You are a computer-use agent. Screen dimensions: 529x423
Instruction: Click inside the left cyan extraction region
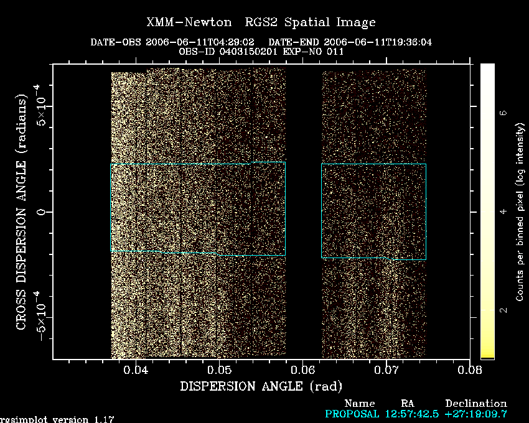(x=198, y=209)
